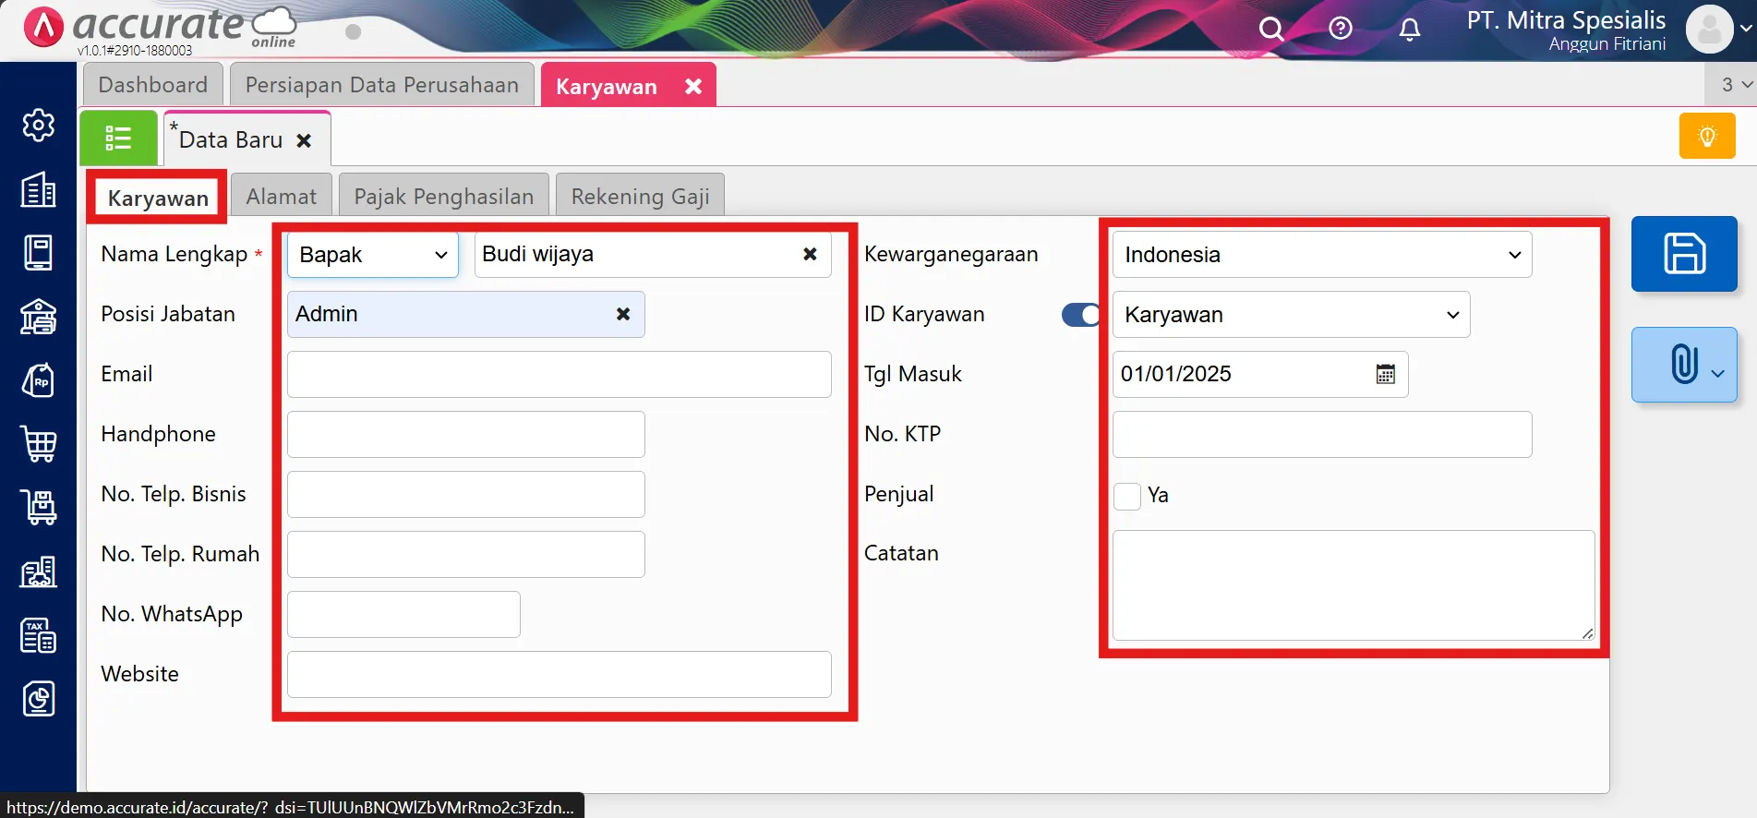Click the help question mark icon

1340,30
